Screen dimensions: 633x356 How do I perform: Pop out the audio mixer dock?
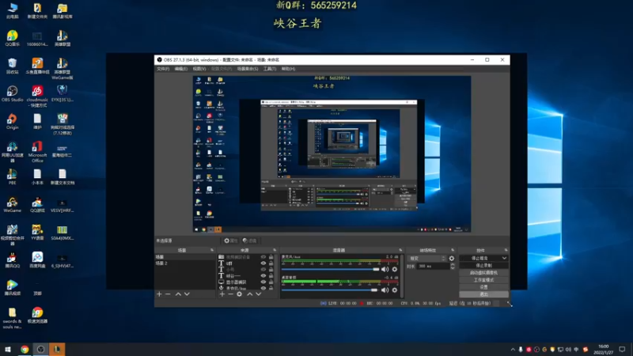[x=400, y=250]
